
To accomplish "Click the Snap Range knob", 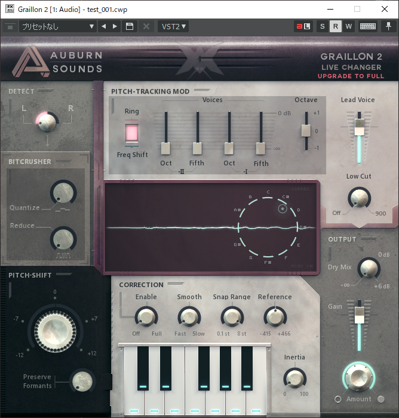I will (x=232, y=317).
